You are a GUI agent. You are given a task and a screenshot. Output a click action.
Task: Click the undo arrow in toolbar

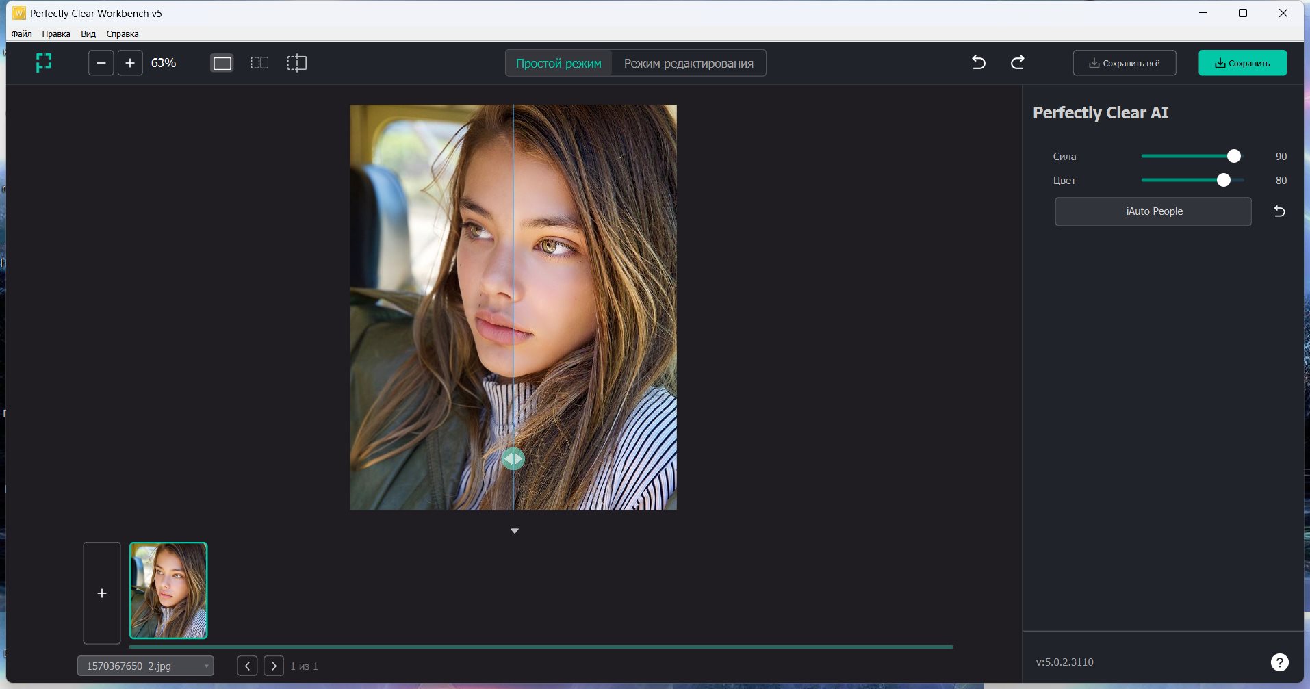(979, 63)
